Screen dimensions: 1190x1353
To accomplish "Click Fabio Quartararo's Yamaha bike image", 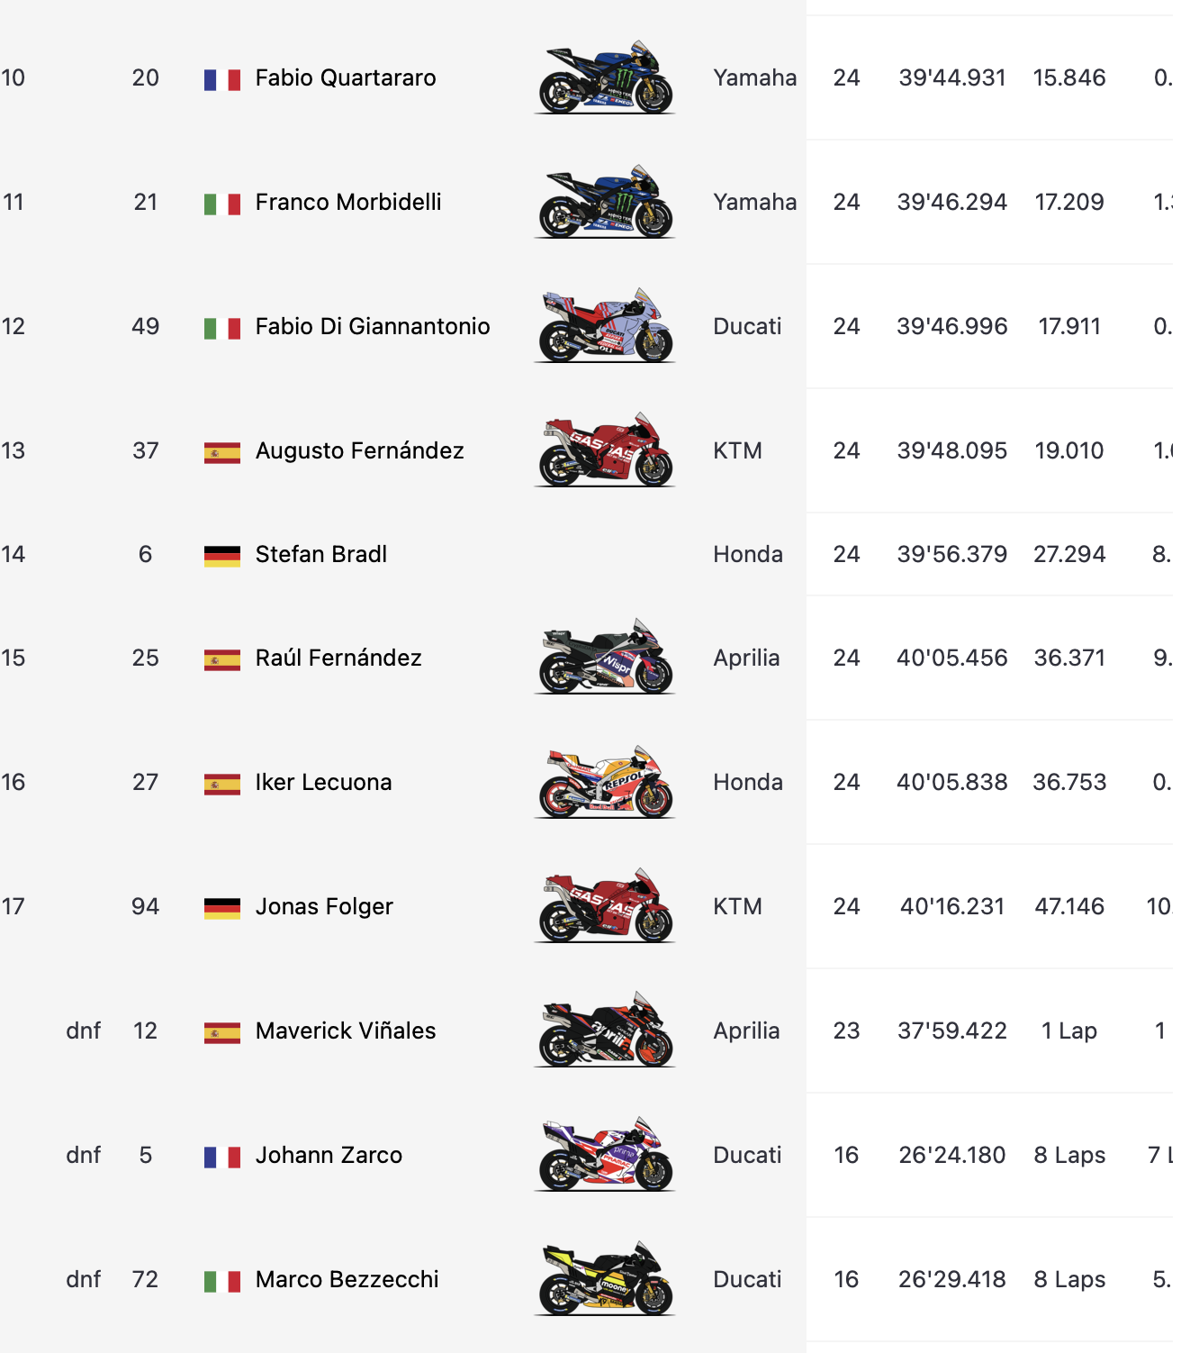I will coord(604,77).
